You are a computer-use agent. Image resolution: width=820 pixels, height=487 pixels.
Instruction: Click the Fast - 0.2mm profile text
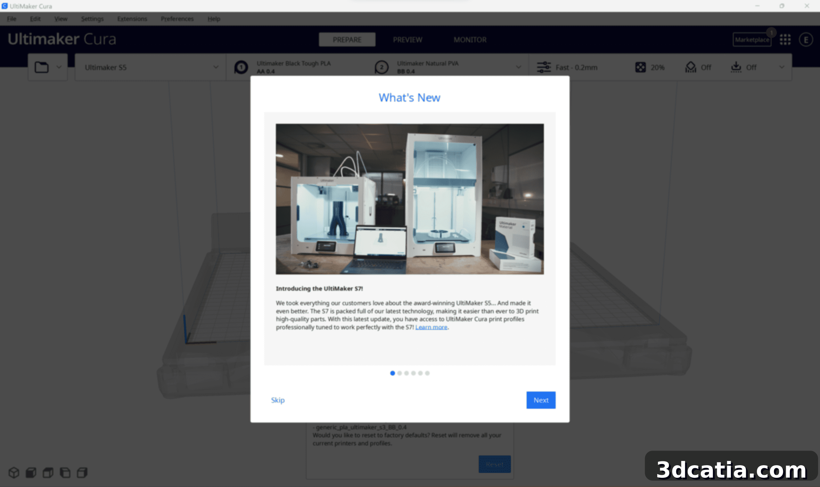(x=576, y=67)
